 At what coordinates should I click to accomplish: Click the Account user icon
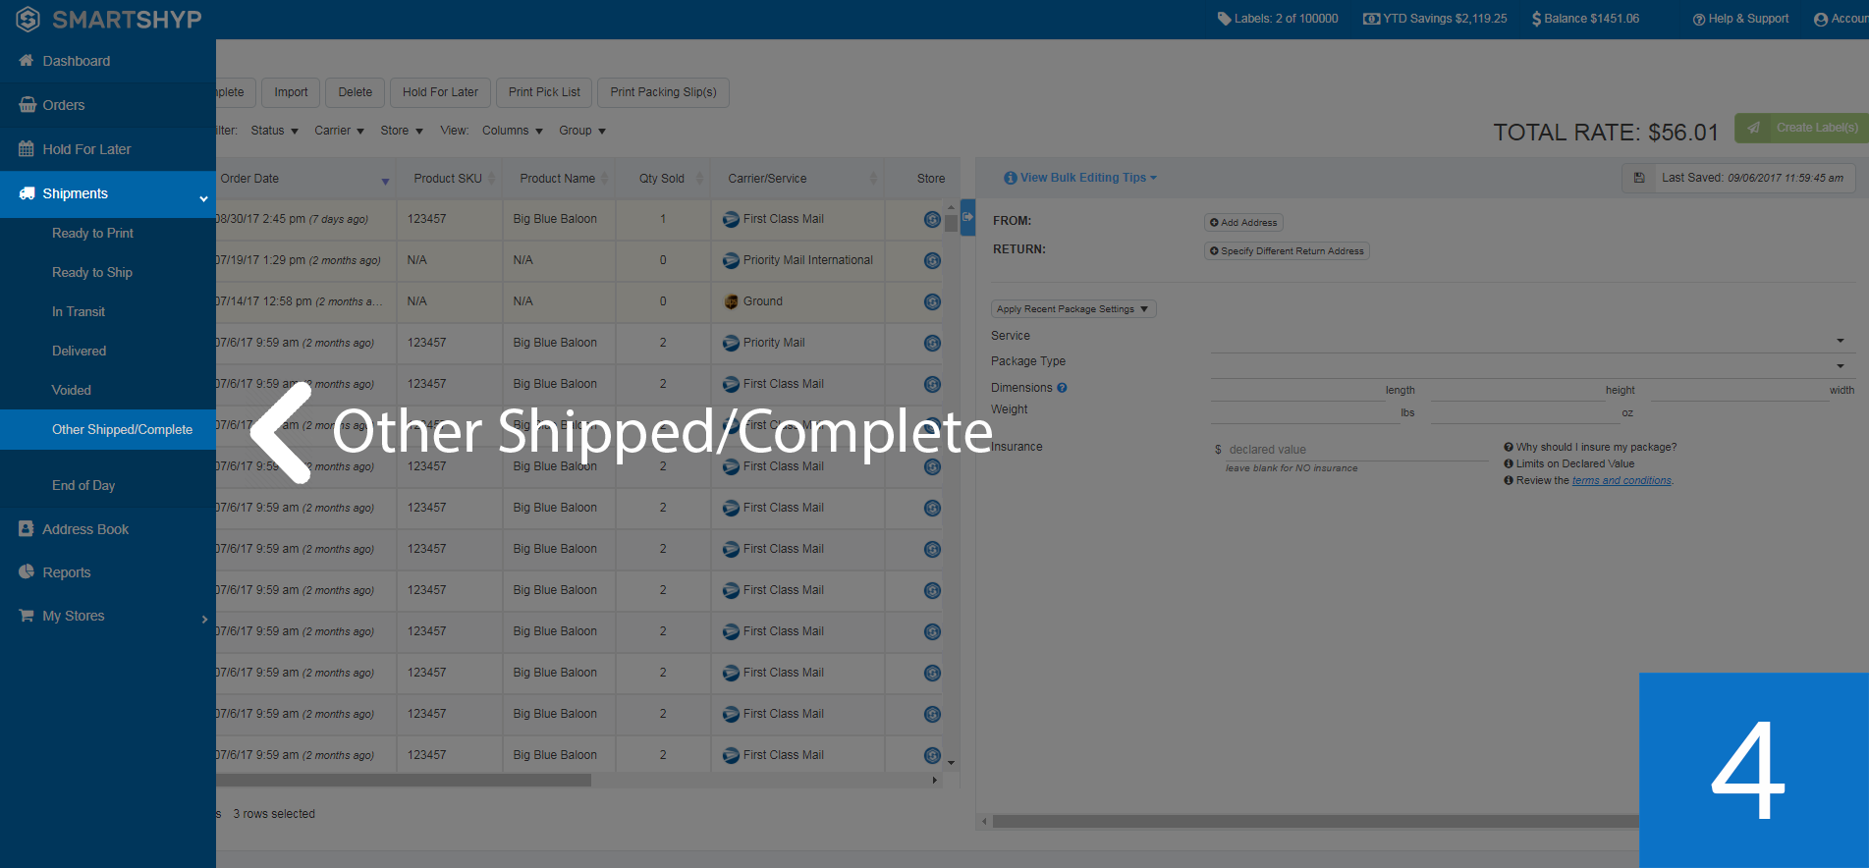1820,20
